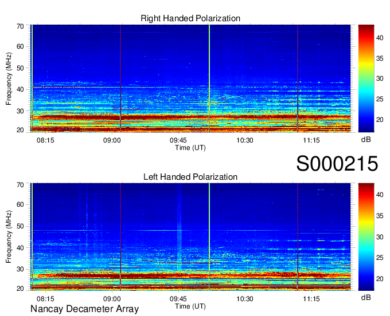Click the 30 MHz tick on Left Handed plot

click(21, 269)
